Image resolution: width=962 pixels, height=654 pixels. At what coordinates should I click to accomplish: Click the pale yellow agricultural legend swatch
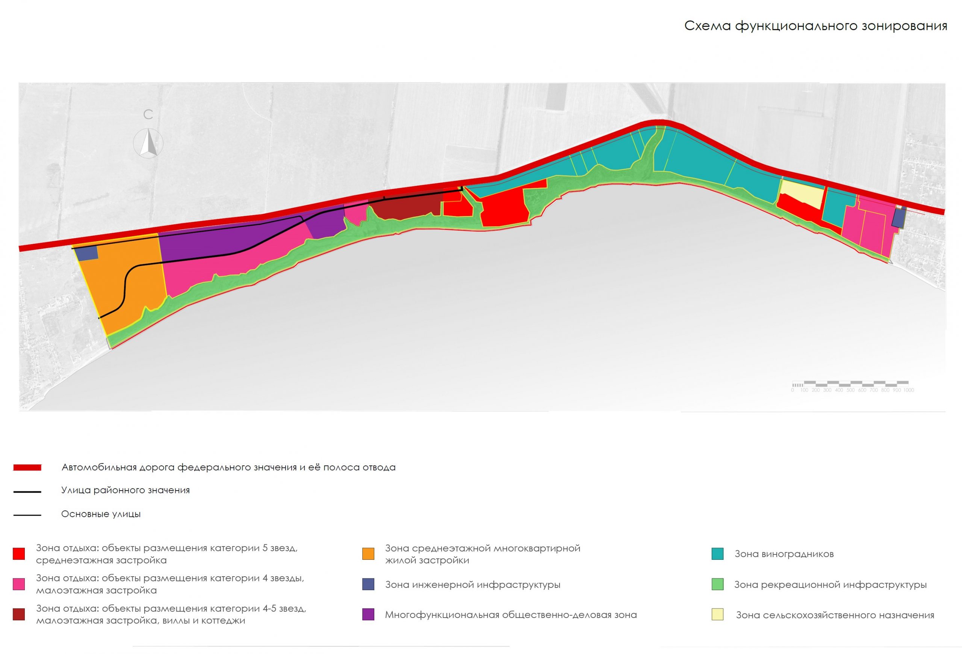[717, 614]
